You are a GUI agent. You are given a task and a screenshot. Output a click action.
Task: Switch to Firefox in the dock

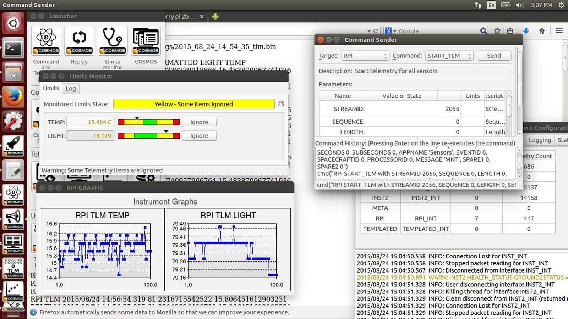(13, 97)
